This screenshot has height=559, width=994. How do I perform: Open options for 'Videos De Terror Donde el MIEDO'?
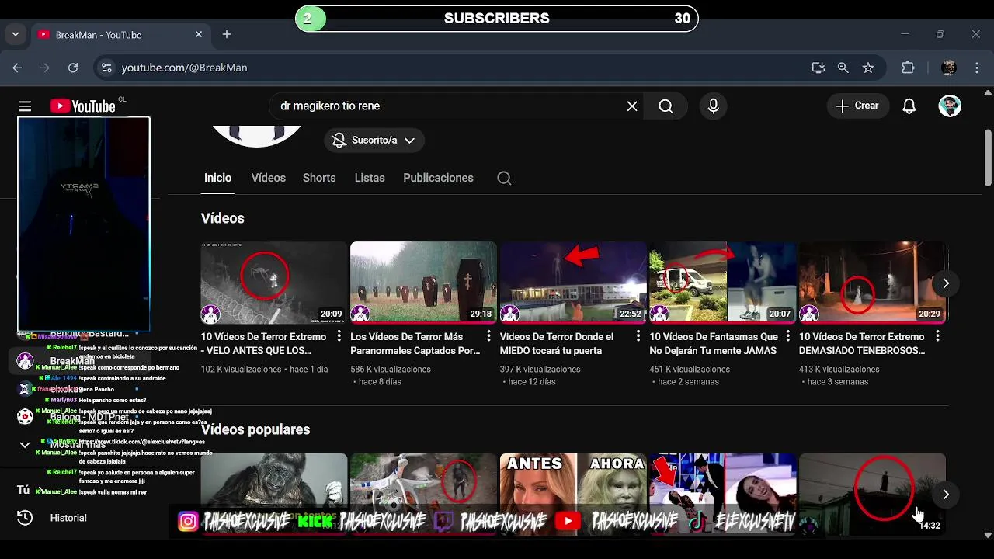coord(638,336)
